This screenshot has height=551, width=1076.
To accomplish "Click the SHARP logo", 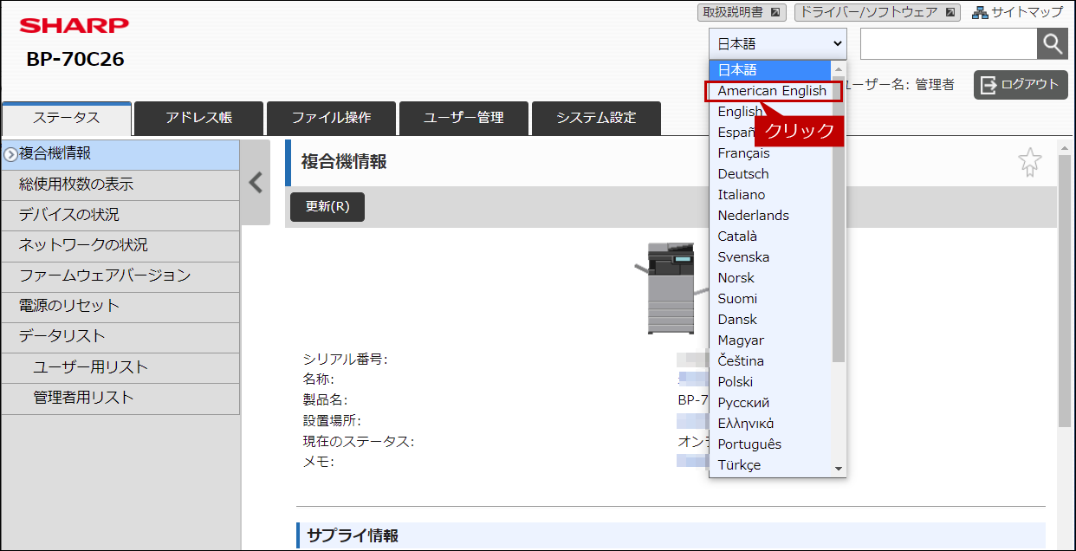I will tap(75, 26).
